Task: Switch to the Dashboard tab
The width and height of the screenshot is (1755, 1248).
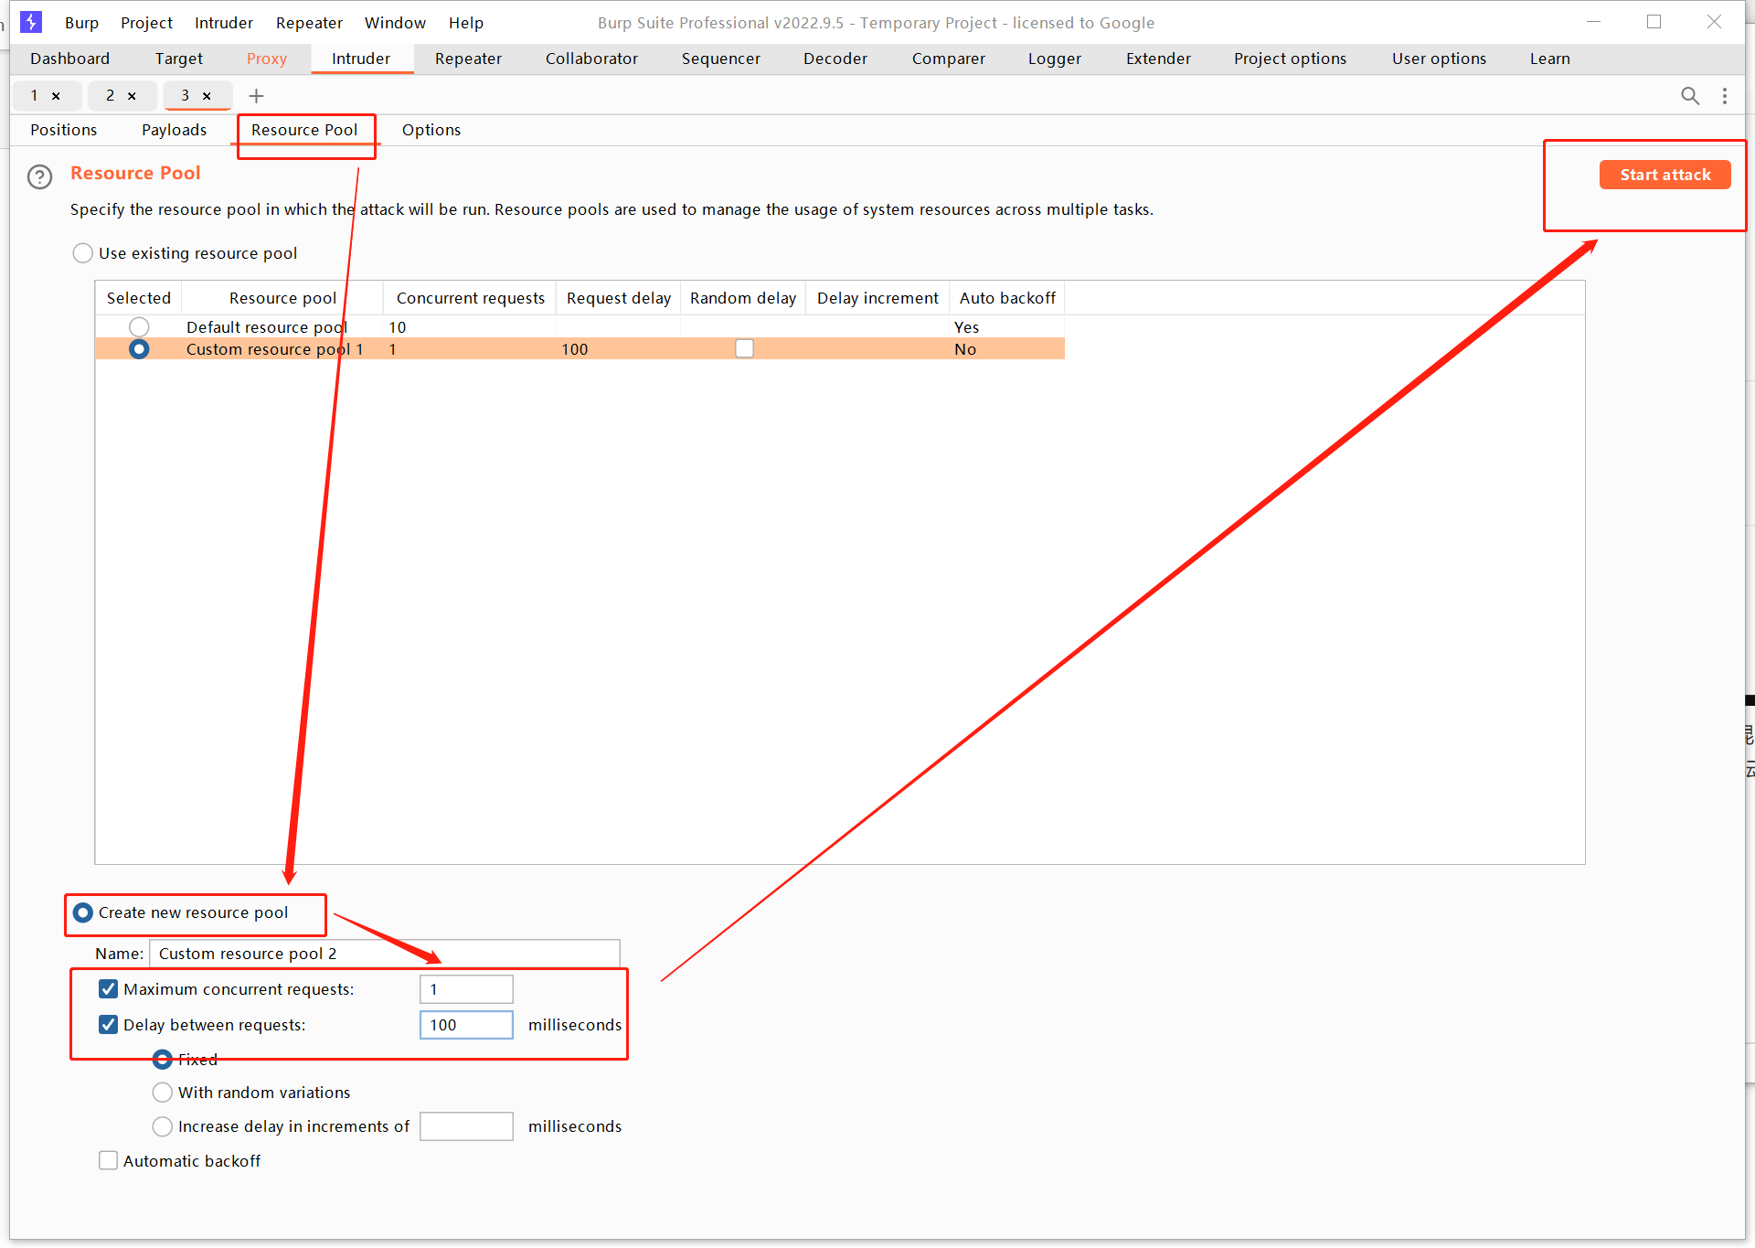Action: pyautogui.click(x=69, y=59)
